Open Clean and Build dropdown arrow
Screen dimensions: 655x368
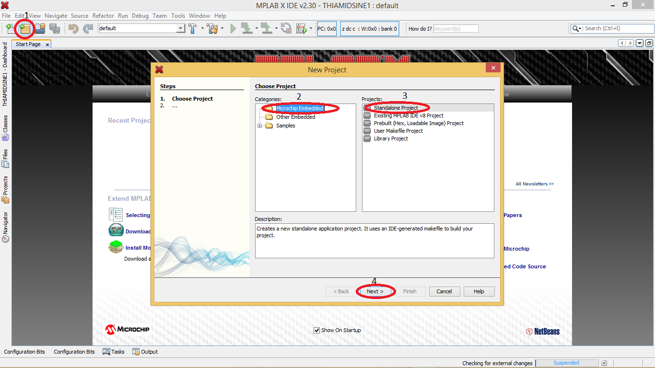tap(222, 29)
